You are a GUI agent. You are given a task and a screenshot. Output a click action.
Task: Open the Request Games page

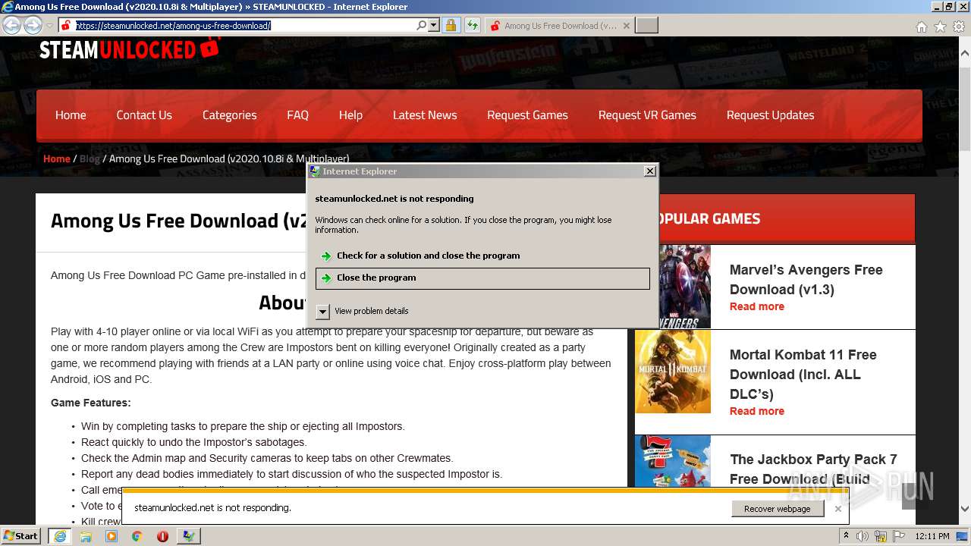(x=527, y=115)
